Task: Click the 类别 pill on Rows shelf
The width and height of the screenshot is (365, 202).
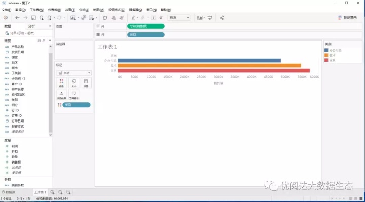Action: point(145,35)
